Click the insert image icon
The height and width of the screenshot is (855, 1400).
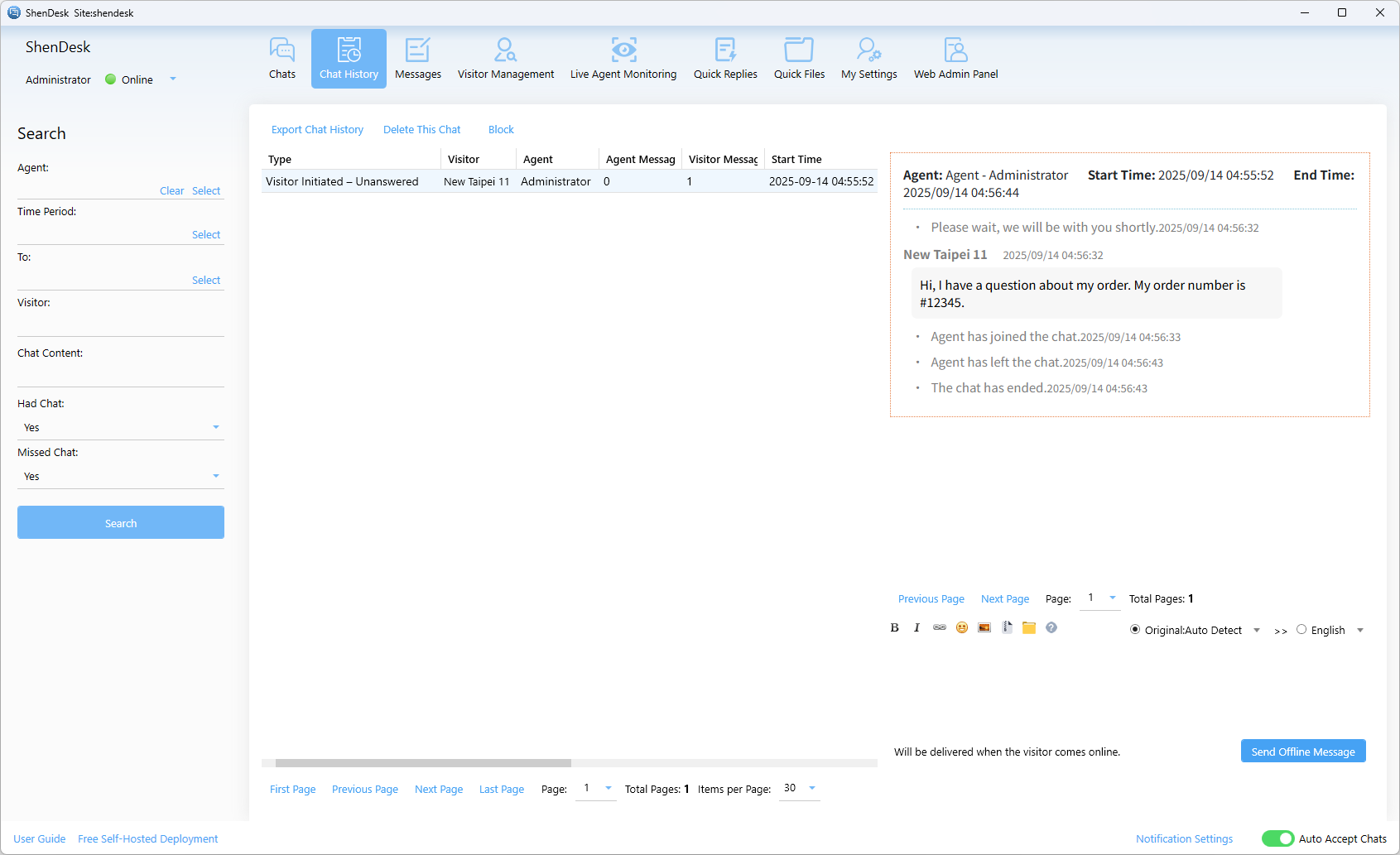click(984, 628)
